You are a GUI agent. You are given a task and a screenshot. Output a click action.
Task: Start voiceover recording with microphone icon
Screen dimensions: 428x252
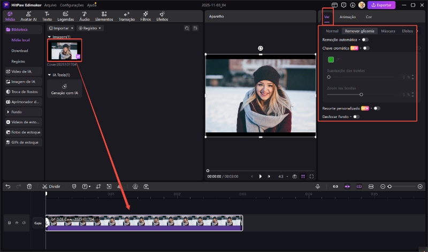click(318, 186)
